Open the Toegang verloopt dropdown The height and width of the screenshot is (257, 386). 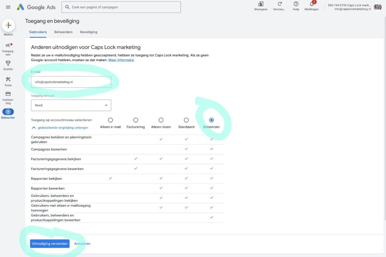point(71,105)
